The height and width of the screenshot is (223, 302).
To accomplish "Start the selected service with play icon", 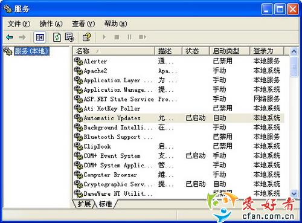I will pos(104,37).
